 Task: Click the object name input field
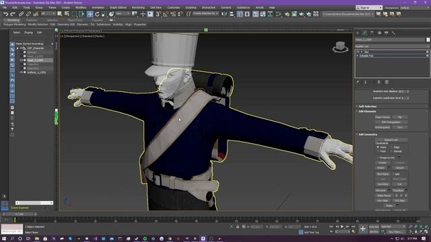tap(391, 40)
